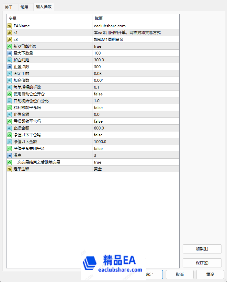
Task: Toggle the false value of 净值以下平仓吗
Action: (x=136, y=135)
